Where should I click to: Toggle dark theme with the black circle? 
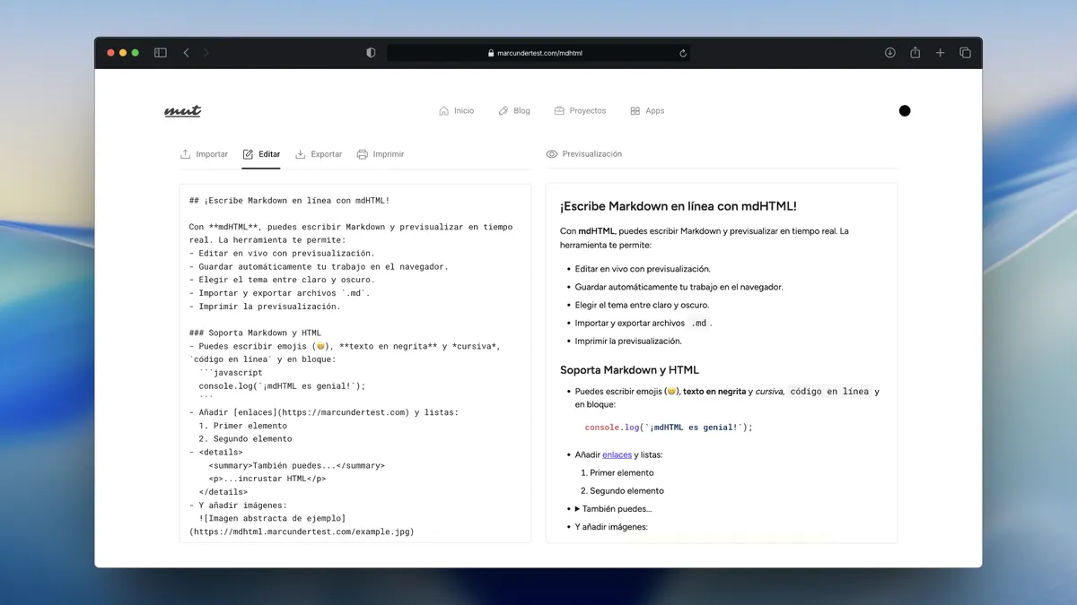[x=905, y=110]
